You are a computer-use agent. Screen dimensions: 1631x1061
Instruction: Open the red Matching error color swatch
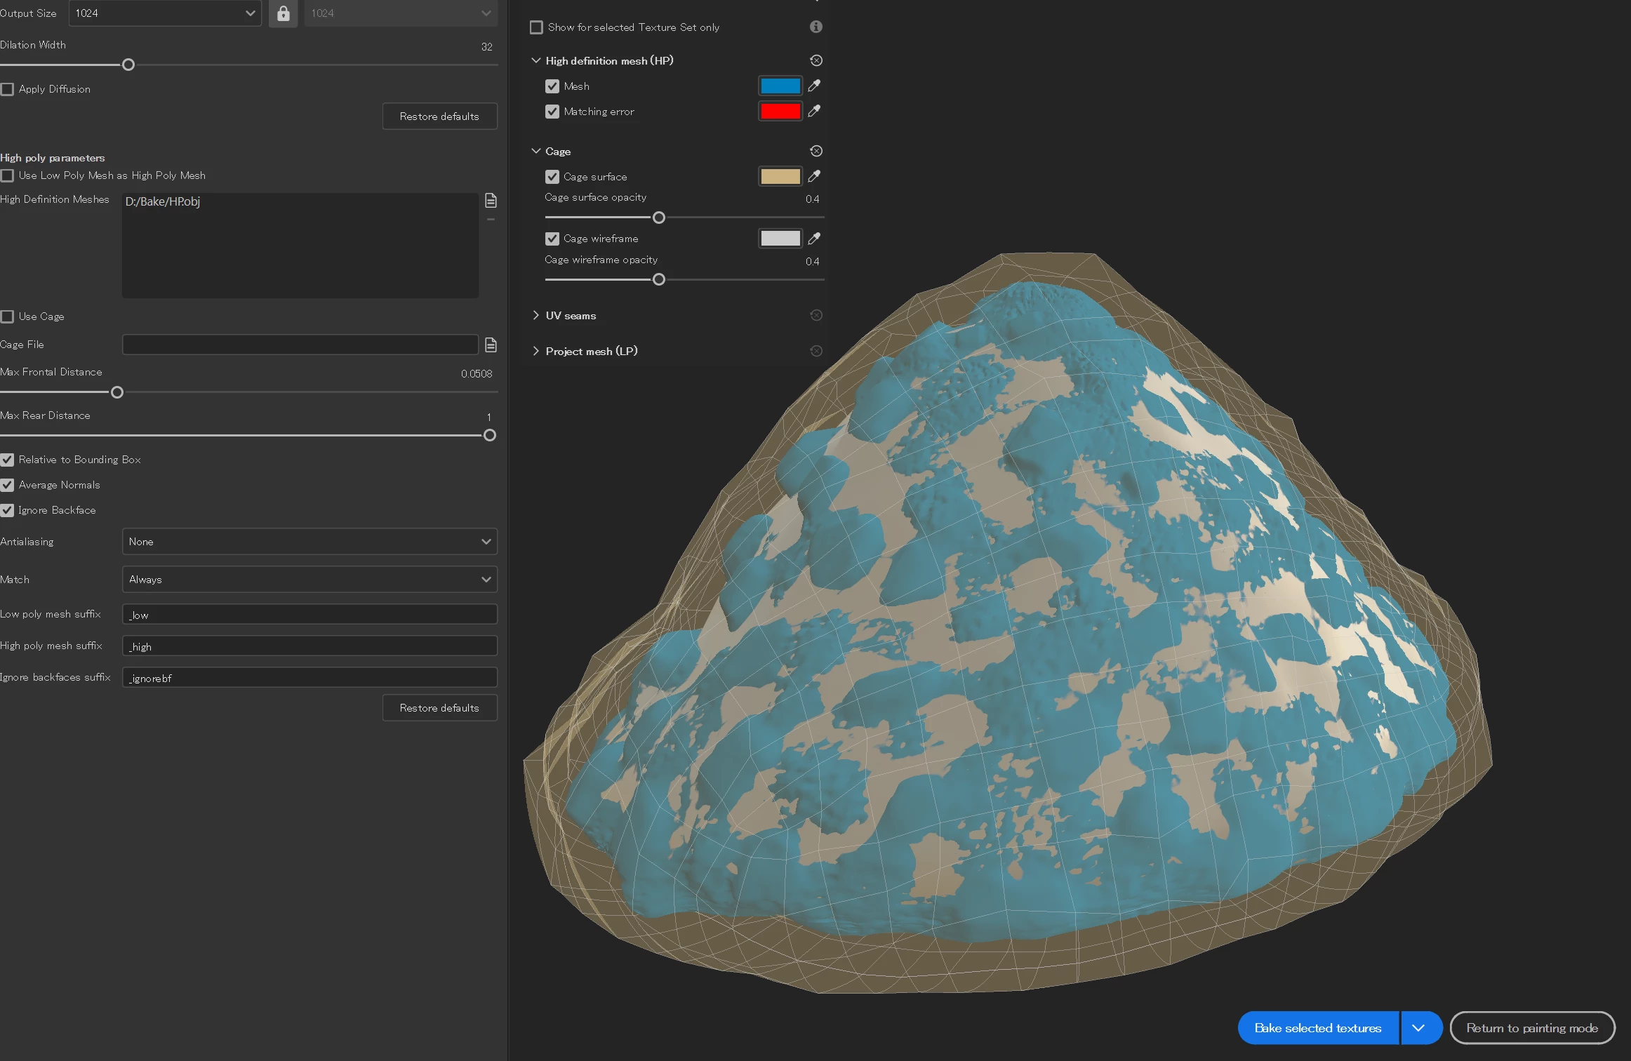[780, 111]
